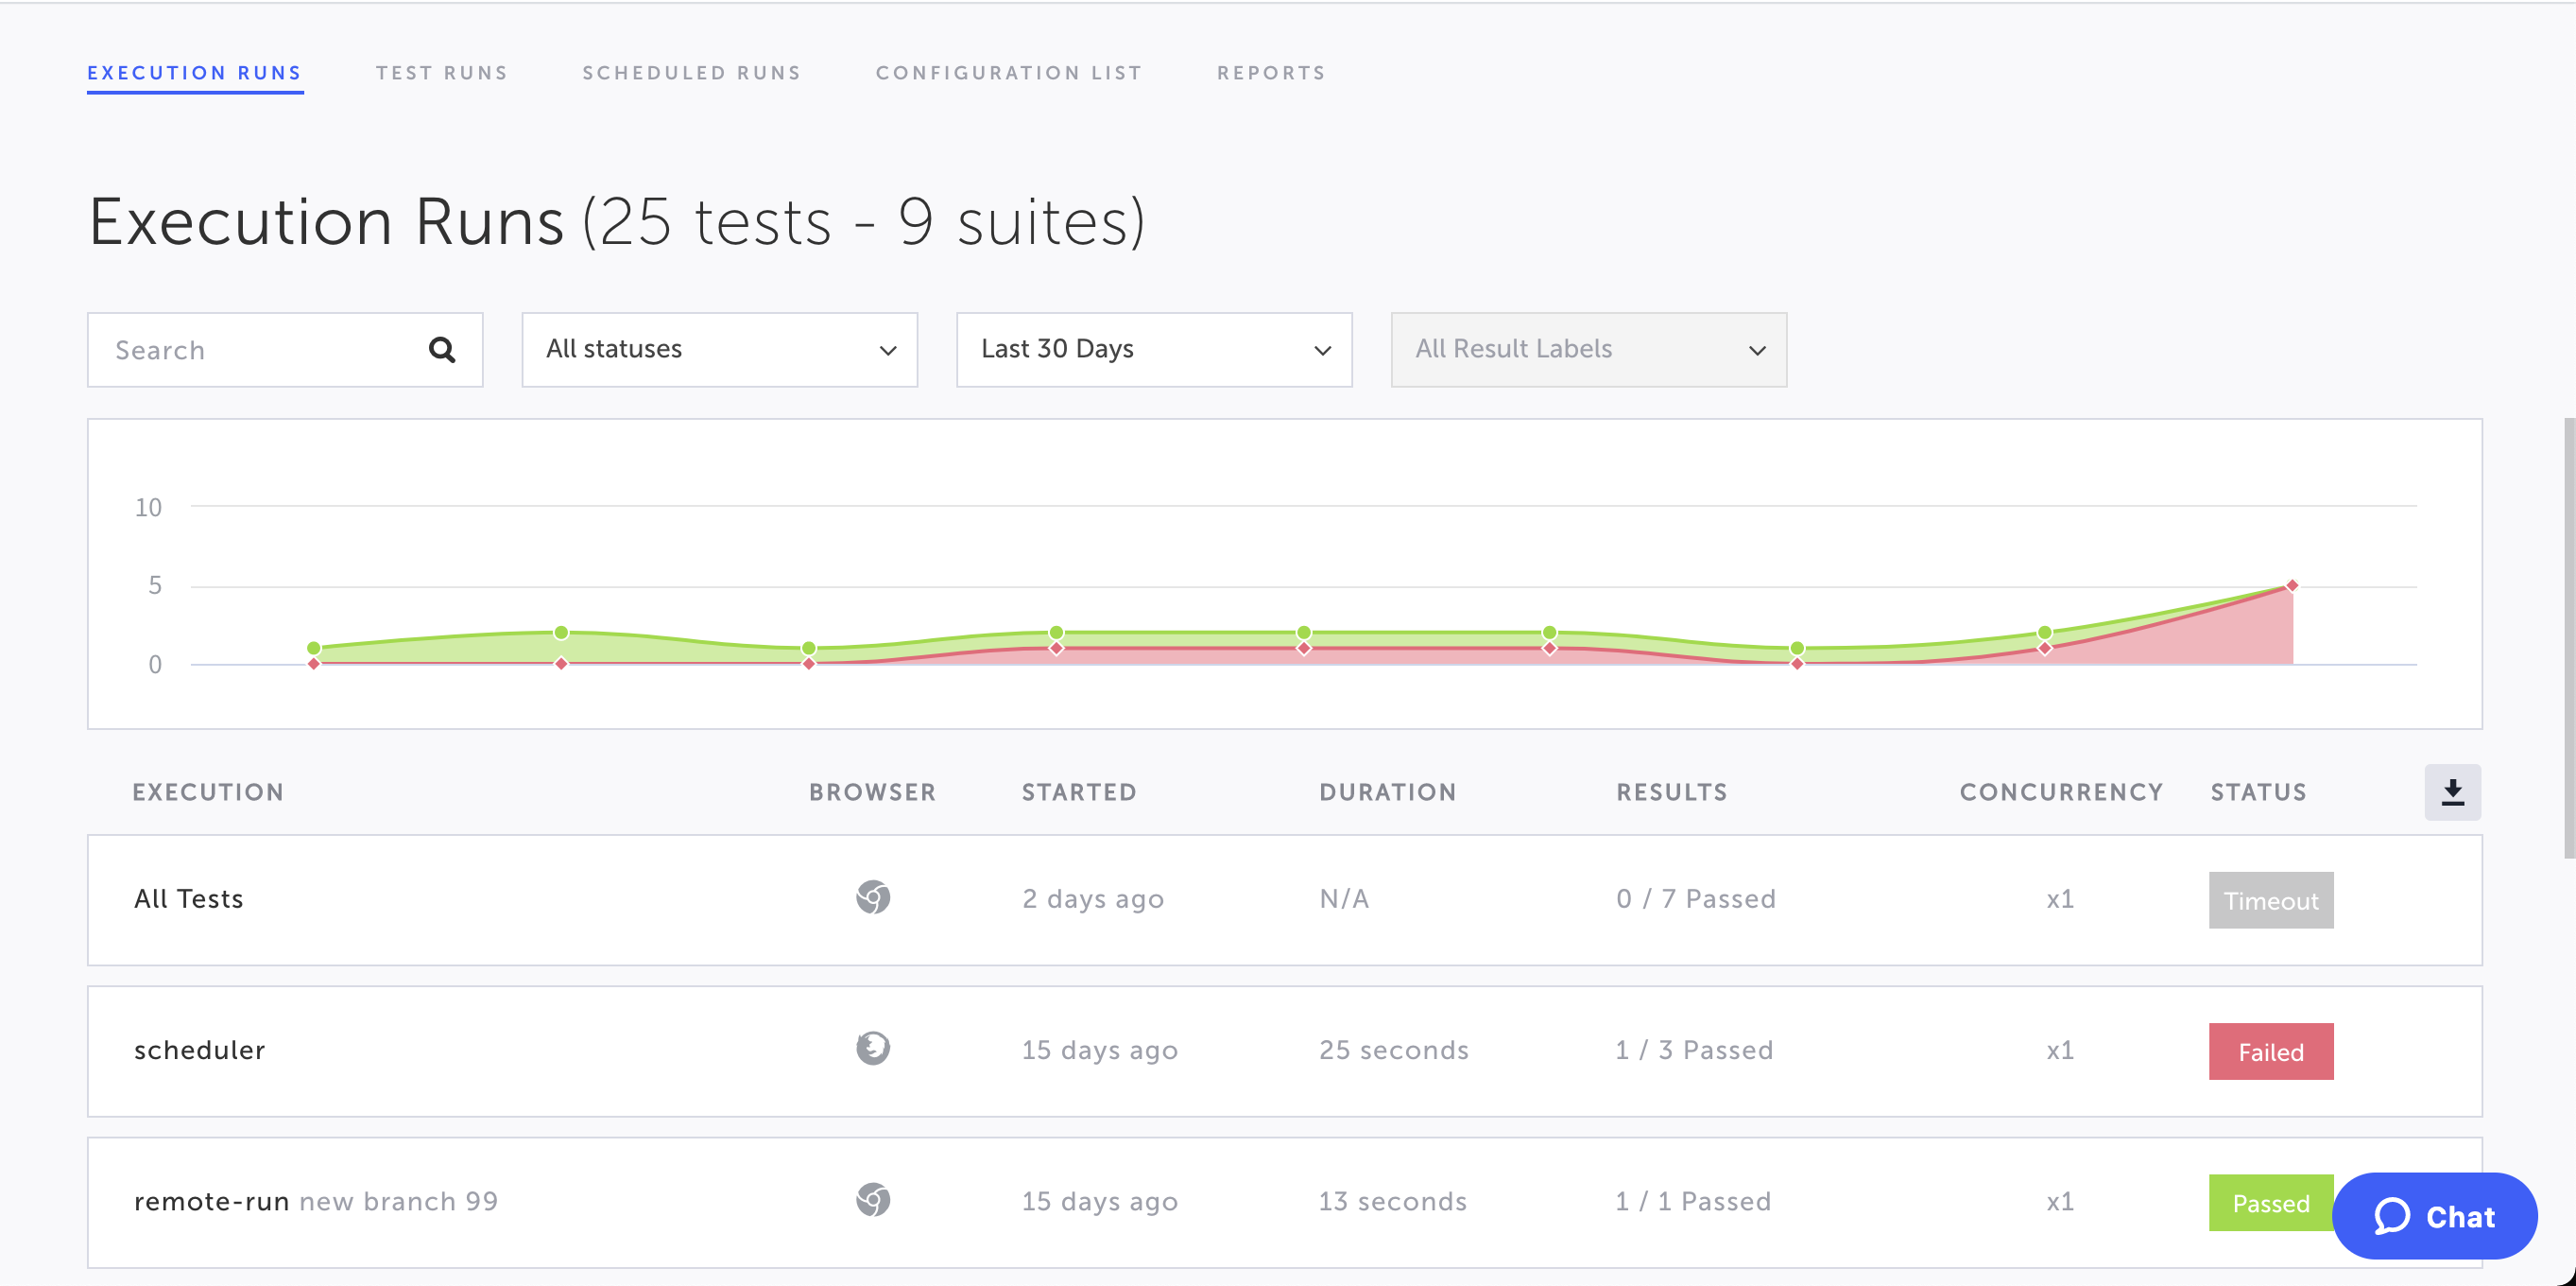Switch to the Test Runs tab
The width and height of the screenshot is (2576, 1286).
coord(441,73)
